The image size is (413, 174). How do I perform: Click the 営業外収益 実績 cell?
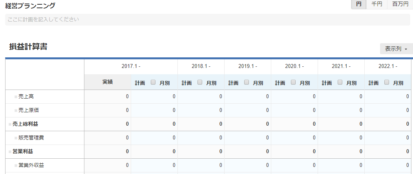[x=108, y=165]
